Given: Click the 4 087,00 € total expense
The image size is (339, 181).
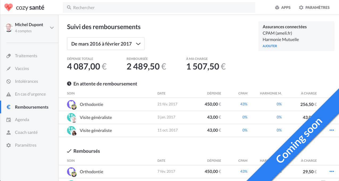Looking at the screenshot, I should point(87,67).
